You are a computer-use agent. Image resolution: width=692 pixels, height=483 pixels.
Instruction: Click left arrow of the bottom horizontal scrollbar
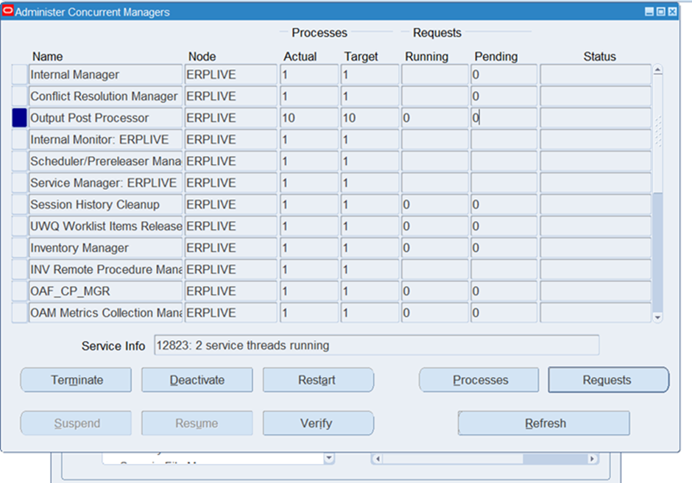click(x=377, y=459)
